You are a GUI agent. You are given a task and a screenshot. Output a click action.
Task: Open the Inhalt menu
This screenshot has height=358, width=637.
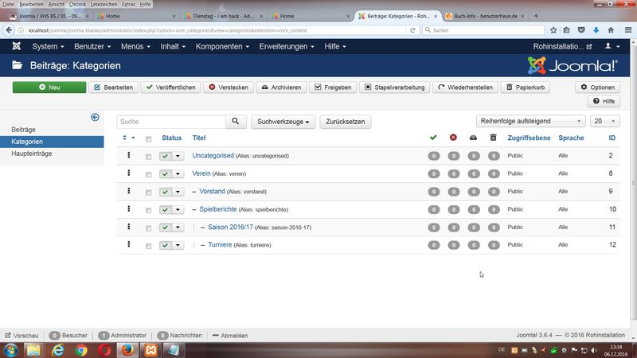pos(173,46)
